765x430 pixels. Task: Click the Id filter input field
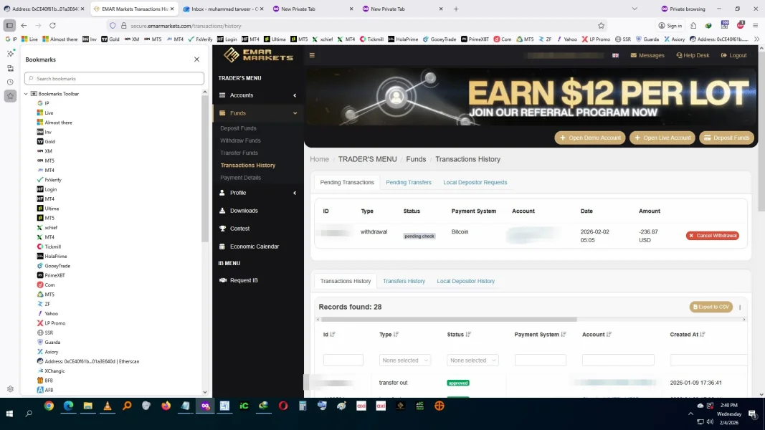[343, 360]
